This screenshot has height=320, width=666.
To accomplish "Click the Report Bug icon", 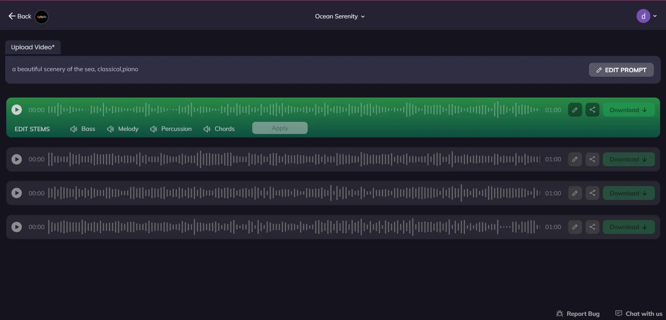I will click(560, 313).
